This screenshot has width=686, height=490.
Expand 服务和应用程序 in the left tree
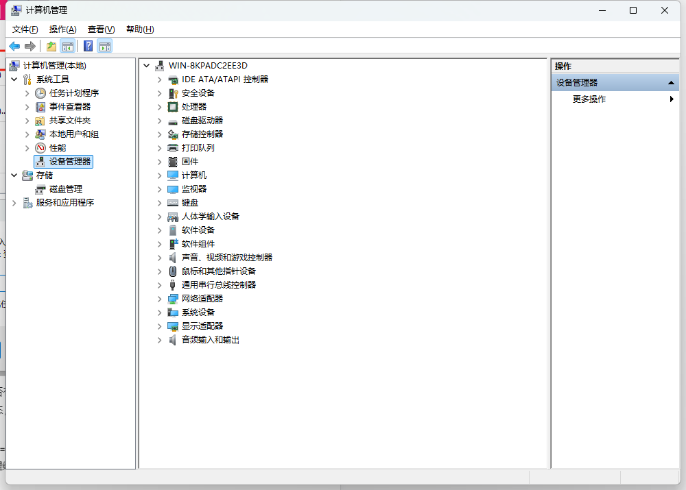click(x=14, y=203)
